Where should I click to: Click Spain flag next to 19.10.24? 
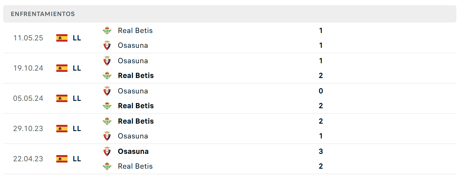(62, 68)
